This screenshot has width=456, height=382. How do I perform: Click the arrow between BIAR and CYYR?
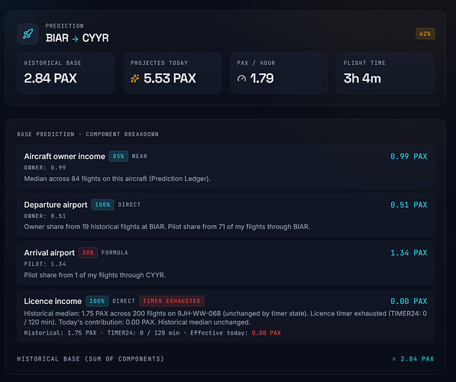tap(76, 38)
